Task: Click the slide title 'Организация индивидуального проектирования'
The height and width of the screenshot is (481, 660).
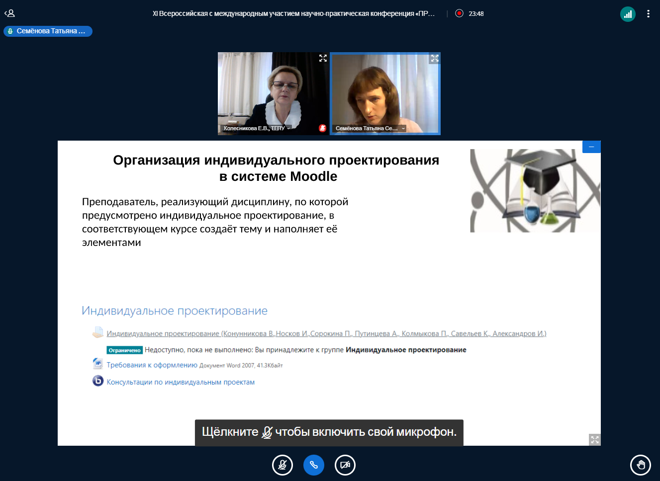Action: tap(276, 160)
